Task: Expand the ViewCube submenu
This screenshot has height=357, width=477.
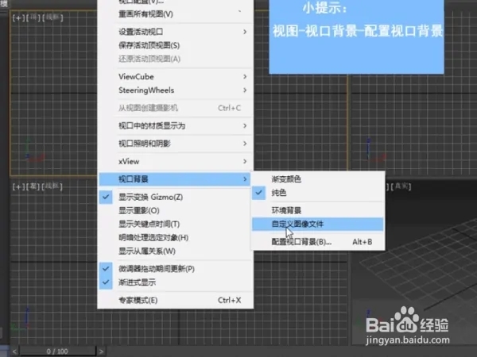Action: tap(175, 76)
